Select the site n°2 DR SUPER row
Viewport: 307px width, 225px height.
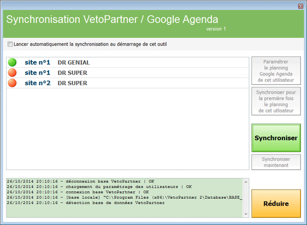pos(127,83)
